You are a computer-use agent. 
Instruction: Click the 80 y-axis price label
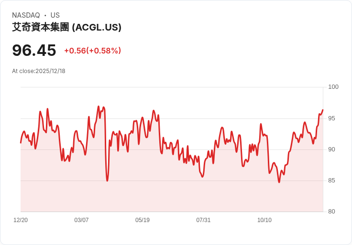pyautogui.click(x=331, y=212)
